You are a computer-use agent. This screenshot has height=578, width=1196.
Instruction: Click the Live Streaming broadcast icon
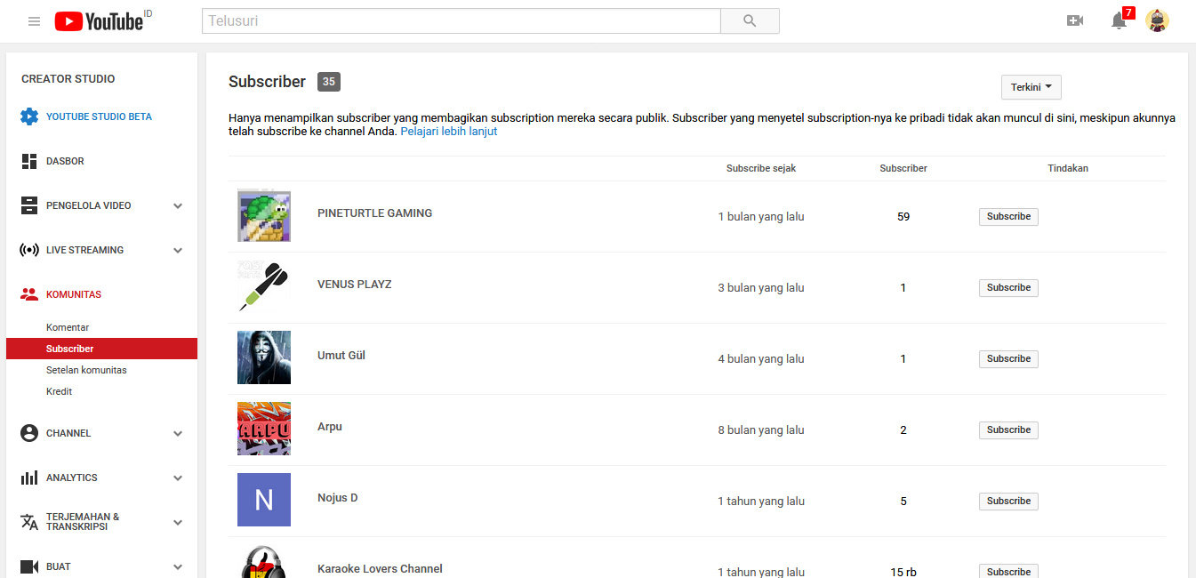pyautogui.click(x=29, y=250)
